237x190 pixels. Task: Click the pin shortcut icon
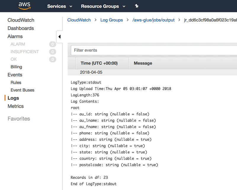click(x=137, y=6)
